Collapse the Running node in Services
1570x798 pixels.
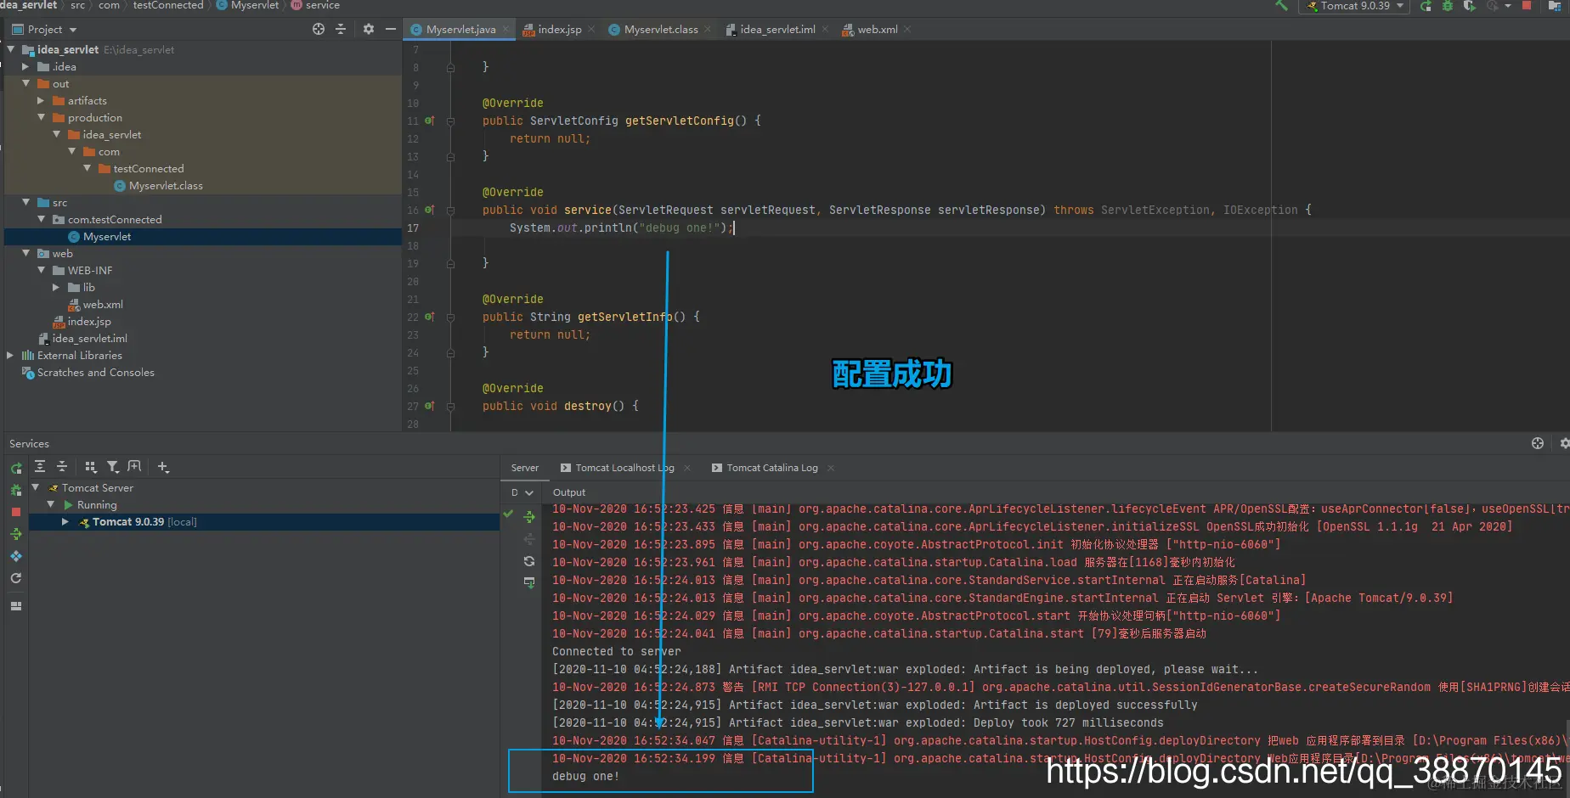(x=51, y=504)
